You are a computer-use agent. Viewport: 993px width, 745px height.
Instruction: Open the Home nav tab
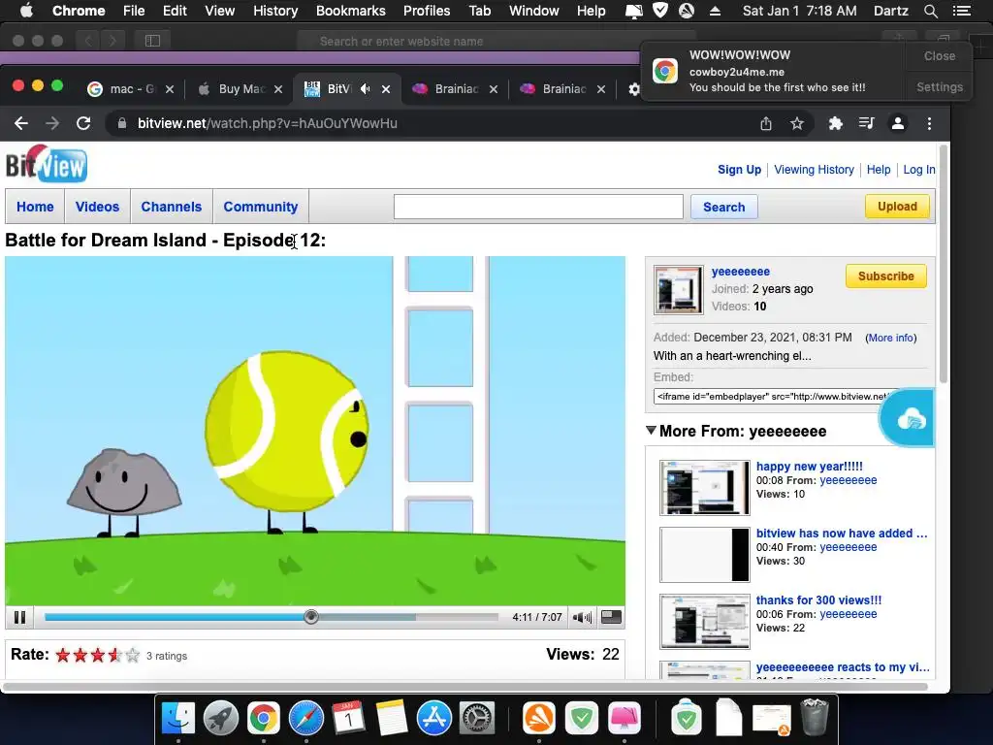click(x=35, y=207)
